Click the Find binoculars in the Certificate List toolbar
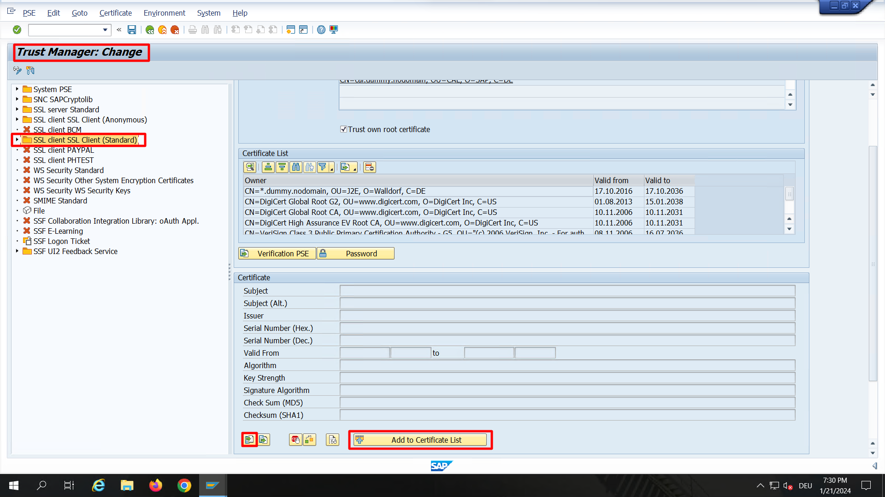The image size is (885, 497). coord(296,167)
